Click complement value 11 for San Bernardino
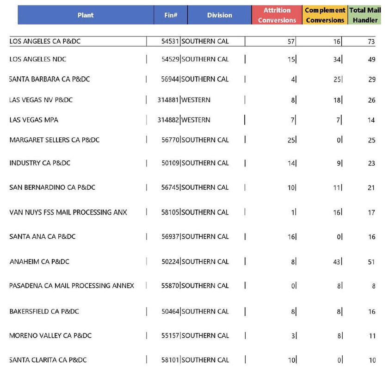The width and height of the screenshot is (389, 370). pos(337,187)
